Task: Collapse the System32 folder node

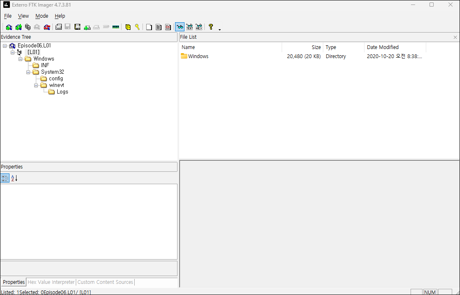Action: [28, 72]
